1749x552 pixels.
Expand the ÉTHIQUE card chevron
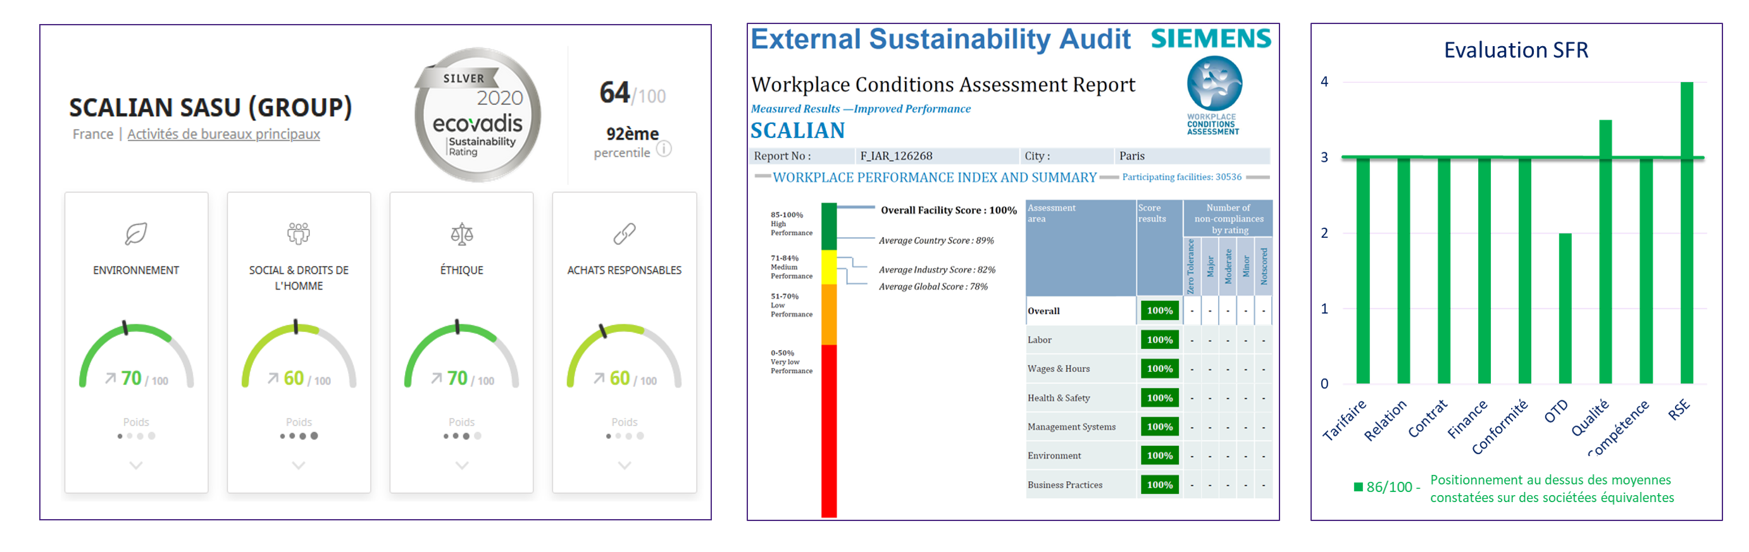(x=462, y=466)
